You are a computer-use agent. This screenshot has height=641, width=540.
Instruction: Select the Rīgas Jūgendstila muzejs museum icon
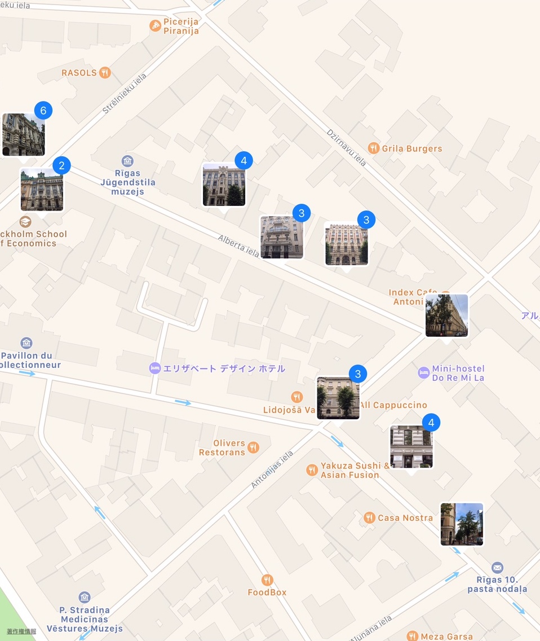[127, 161]
